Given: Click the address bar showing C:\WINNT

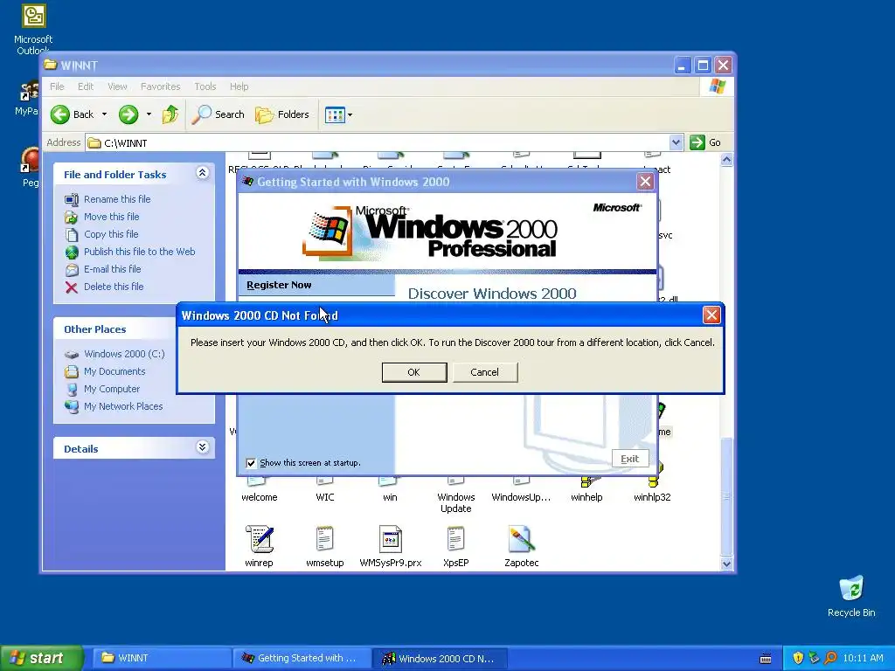Looking at the screenshot, I should point(378,142).
